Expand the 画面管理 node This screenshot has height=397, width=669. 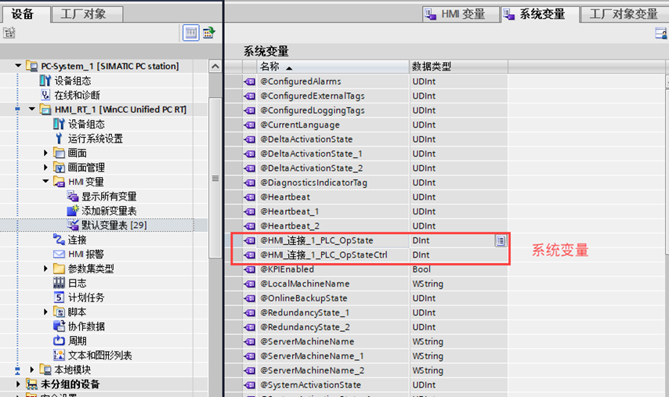(x=46, y=168)
